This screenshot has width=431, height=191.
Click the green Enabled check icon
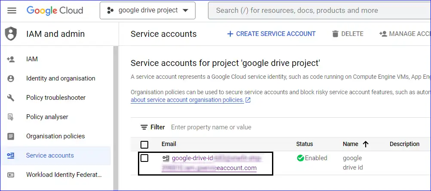tap(300, 158)
